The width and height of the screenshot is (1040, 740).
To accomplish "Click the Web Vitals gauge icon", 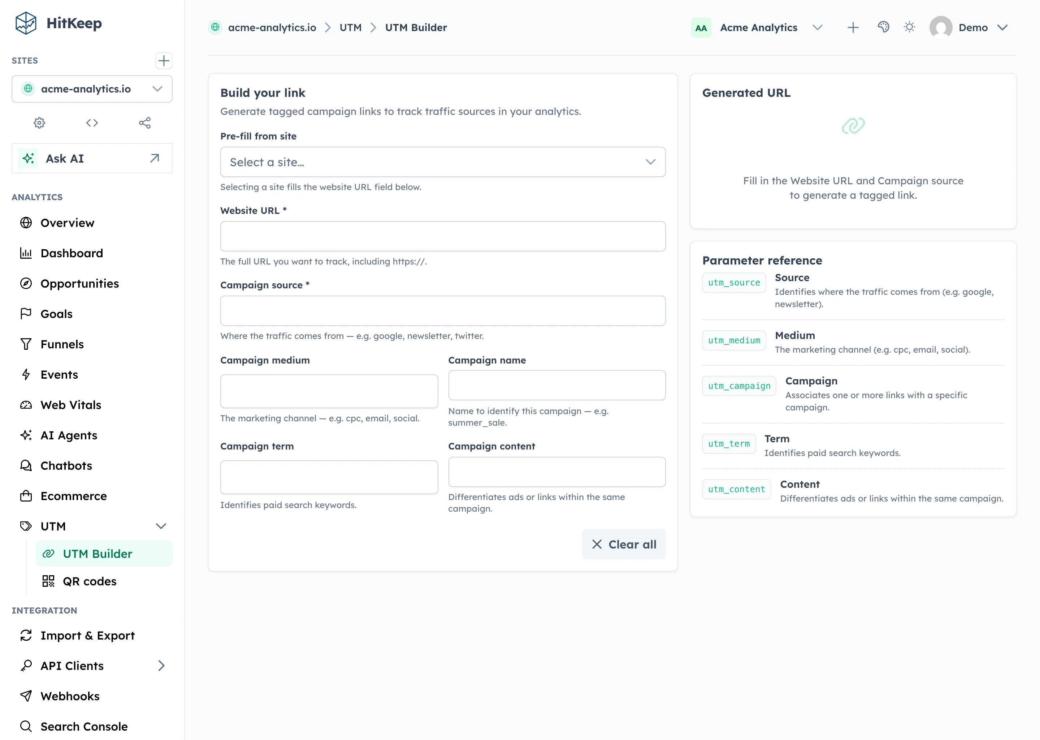I will pyautogui.click(x=26, y=405).
